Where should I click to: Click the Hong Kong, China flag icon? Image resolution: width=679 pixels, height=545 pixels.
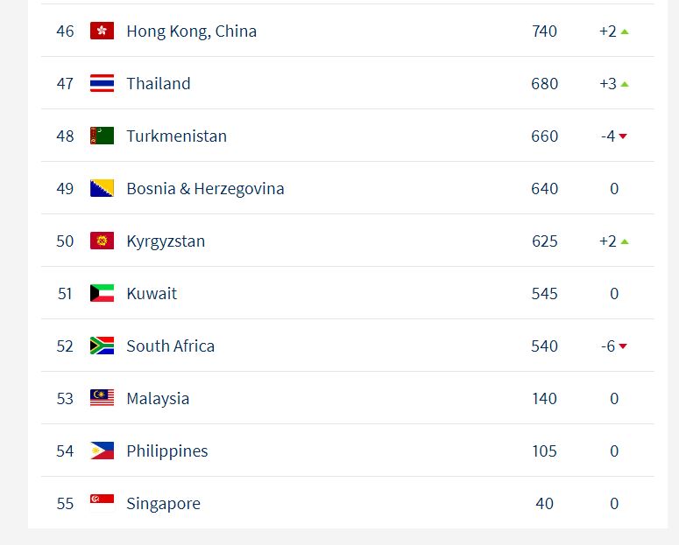102,31
